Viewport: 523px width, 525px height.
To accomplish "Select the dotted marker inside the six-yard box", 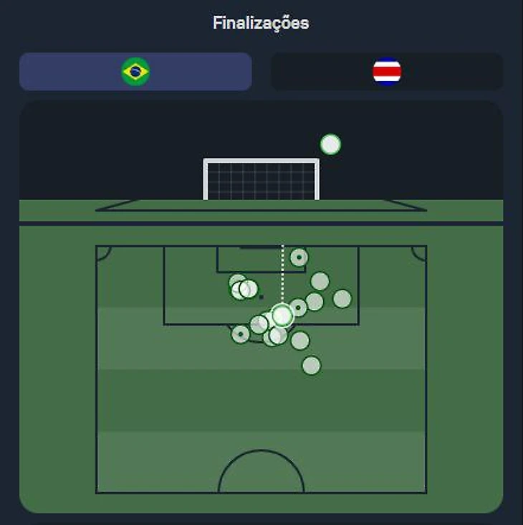I will point(299,257).
